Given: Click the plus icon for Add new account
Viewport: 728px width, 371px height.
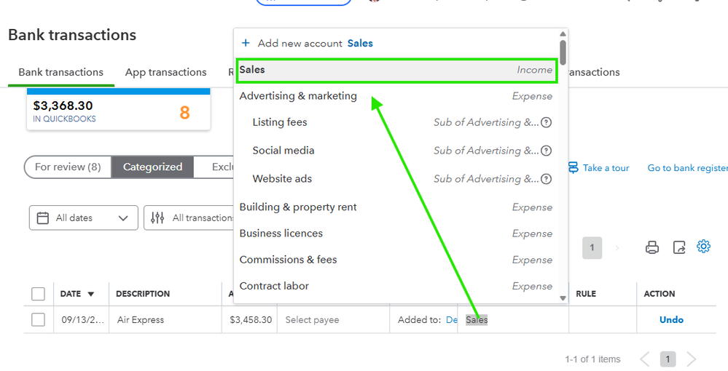Looking at the screenshot, I should [x=246, y=44].
